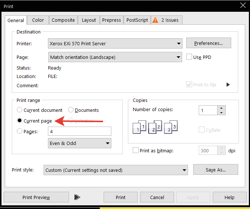
Task: Click the Print Preview button
Action: (36, 197)
